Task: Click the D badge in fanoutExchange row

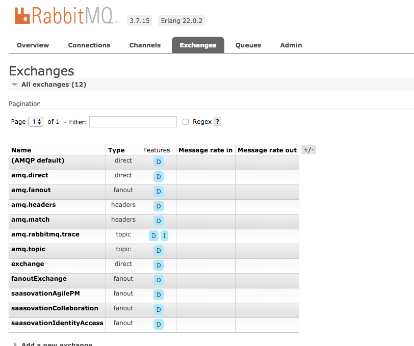Action: 159,280
